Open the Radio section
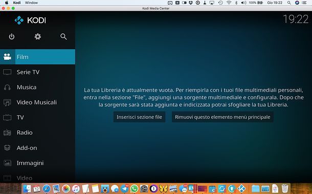The image size is (312, 194). tap(38, 133)
